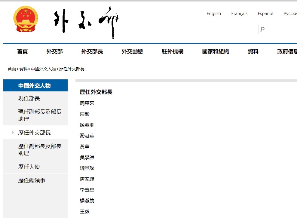Open the 喬冠華 entry
The height and width of the screenshot is (218, 297).
[87, 136]
